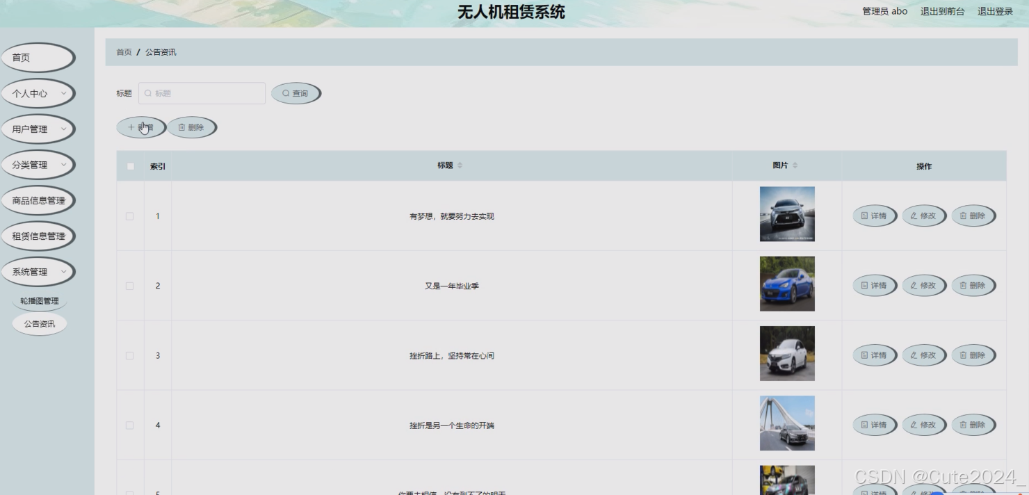Image resolution: width=1029 pixels, height=495 pixels.
Task: Check the checkbox for row 2
Action: (129, 286)
